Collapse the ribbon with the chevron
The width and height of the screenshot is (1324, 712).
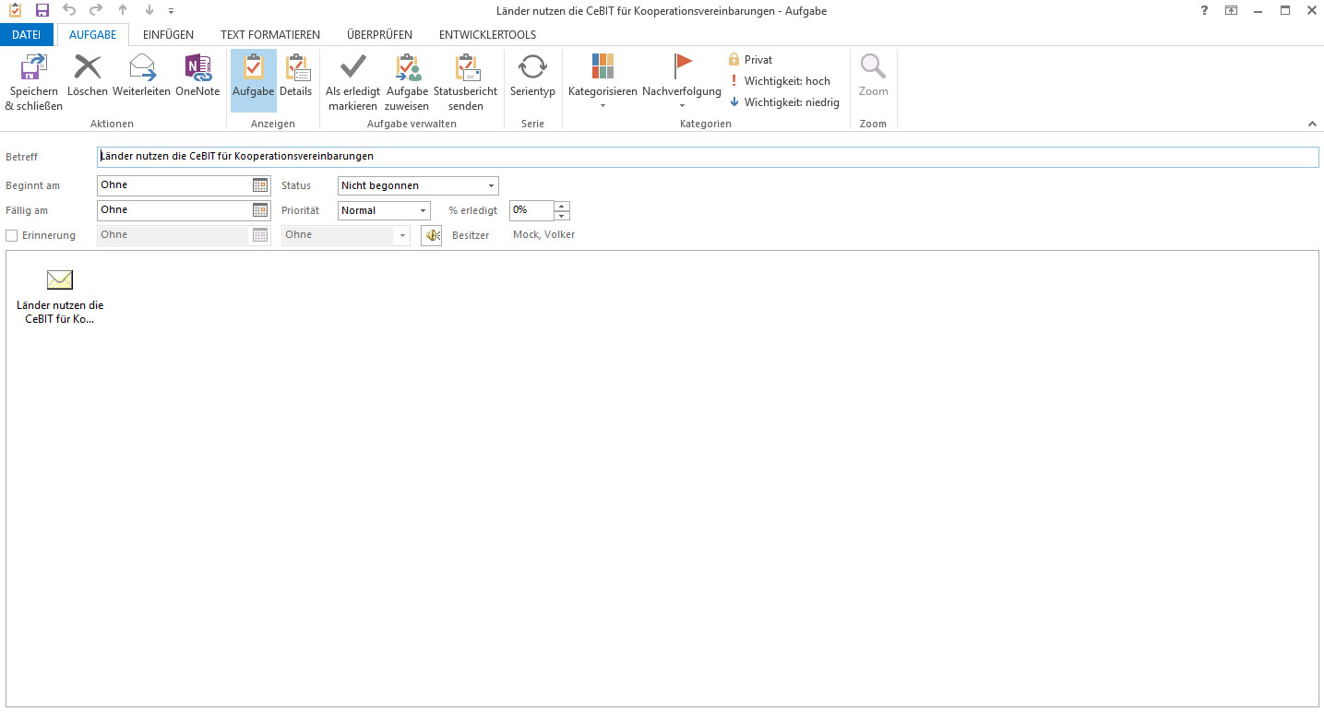point(1311,124)
